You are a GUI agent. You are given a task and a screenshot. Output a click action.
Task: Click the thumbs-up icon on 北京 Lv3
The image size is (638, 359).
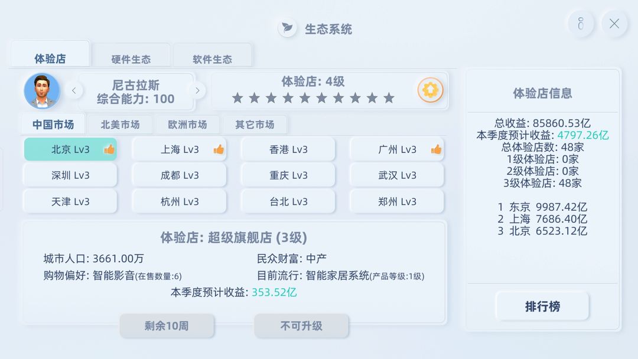[109, 149]
